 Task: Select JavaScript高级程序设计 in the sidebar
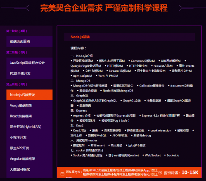[29, 63]
